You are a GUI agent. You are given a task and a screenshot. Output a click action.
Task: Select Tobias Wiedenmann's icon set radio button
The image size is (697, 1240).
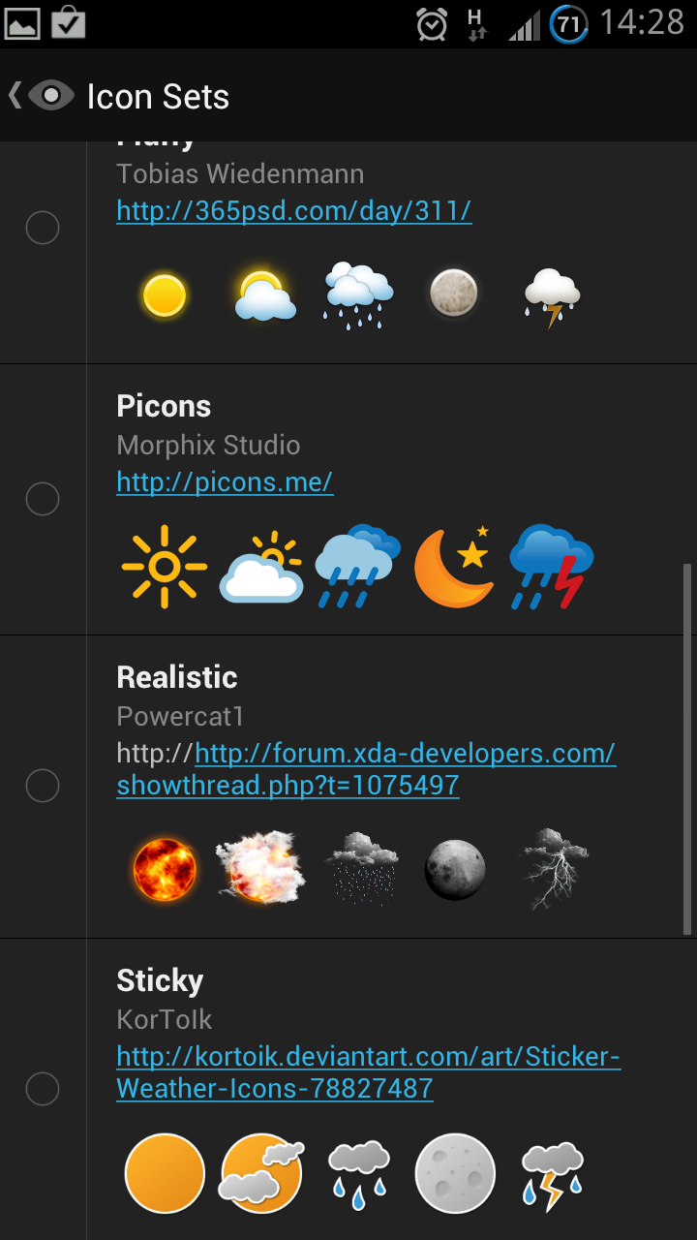[43, 228]
